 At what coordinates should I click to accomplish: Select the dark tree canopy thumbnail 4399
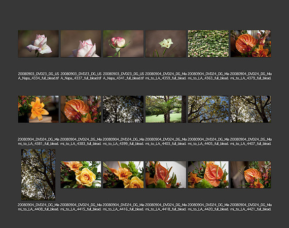[x=123, y=109]
